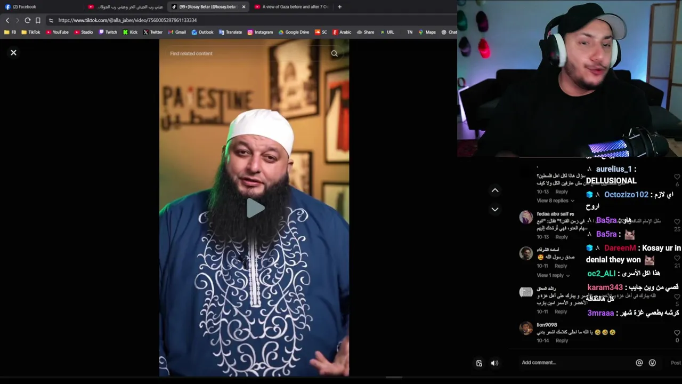Open the Twitter bookmark
The width and height of the screenshot is (682, 384).
pyautogui.click(x=153, y=32)
